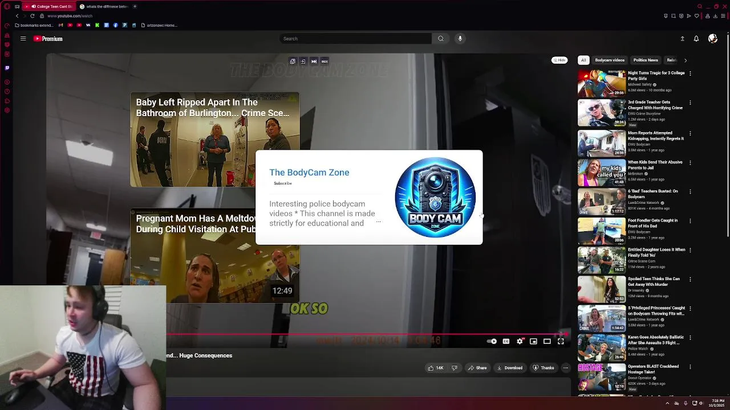The image size is (730, 410).
Task: Open Pregnant Mom Has A Meltdown end-screen video
Action: coord(215,256)
